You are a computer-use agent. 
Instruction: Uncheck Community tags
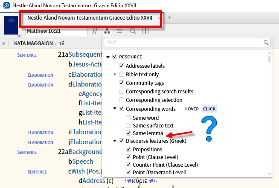122,83
